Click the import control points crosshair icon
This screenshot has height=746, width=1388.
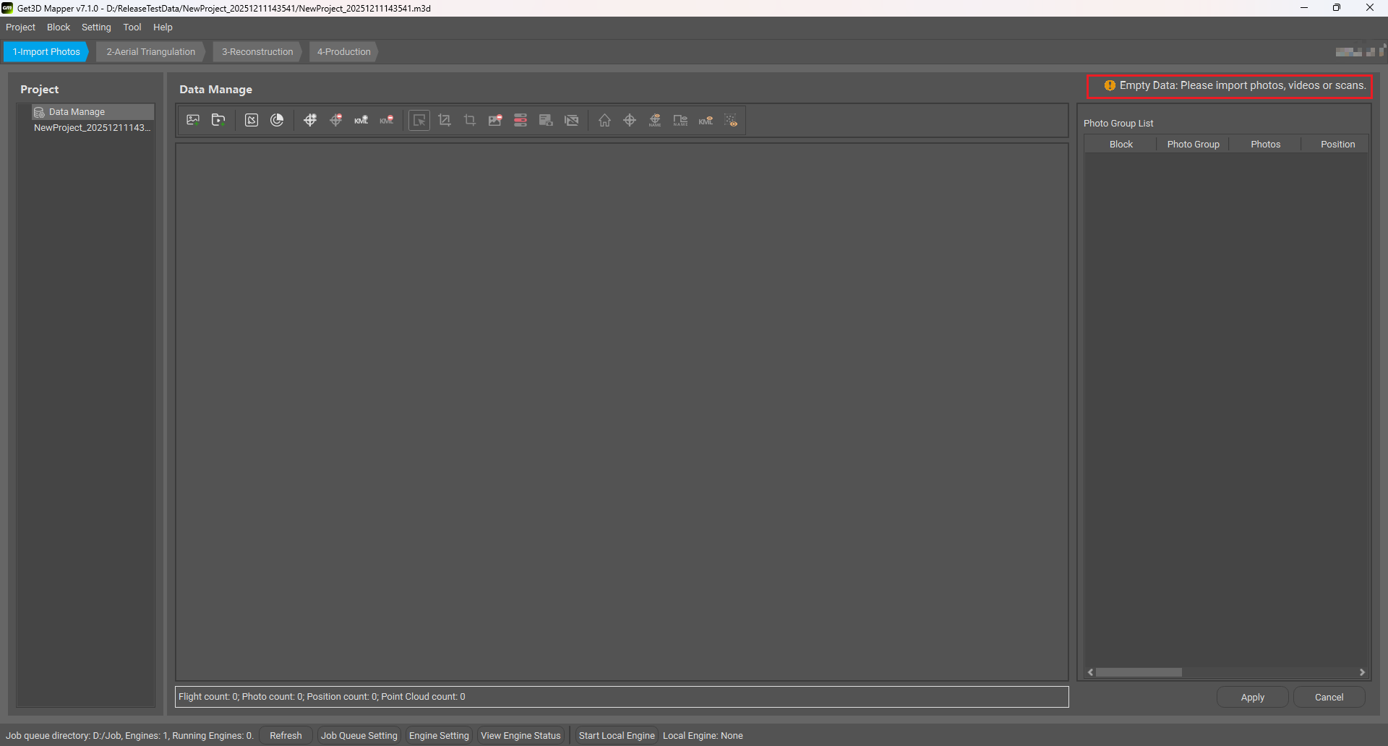[x=310, y=120]
